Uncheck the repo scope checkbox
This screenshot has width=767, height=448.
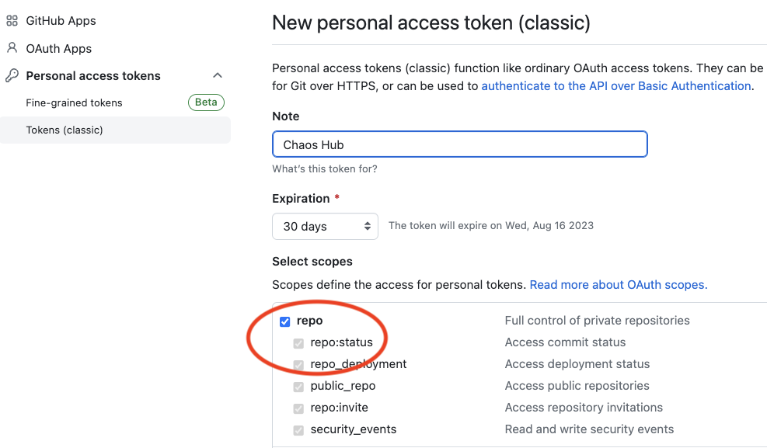(285, 321)
